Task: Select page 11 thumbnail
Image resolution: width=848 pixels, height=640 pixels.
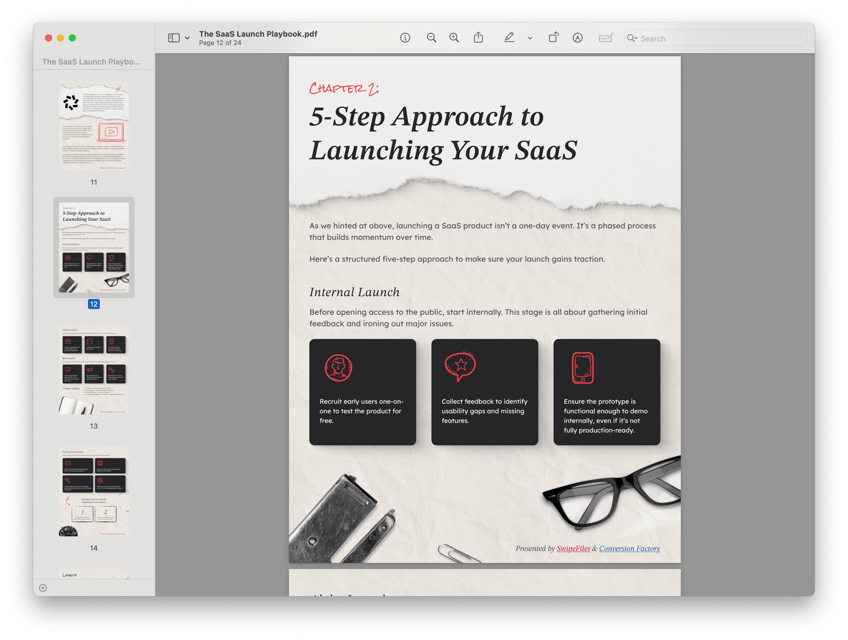Action: tap(94, 126)
